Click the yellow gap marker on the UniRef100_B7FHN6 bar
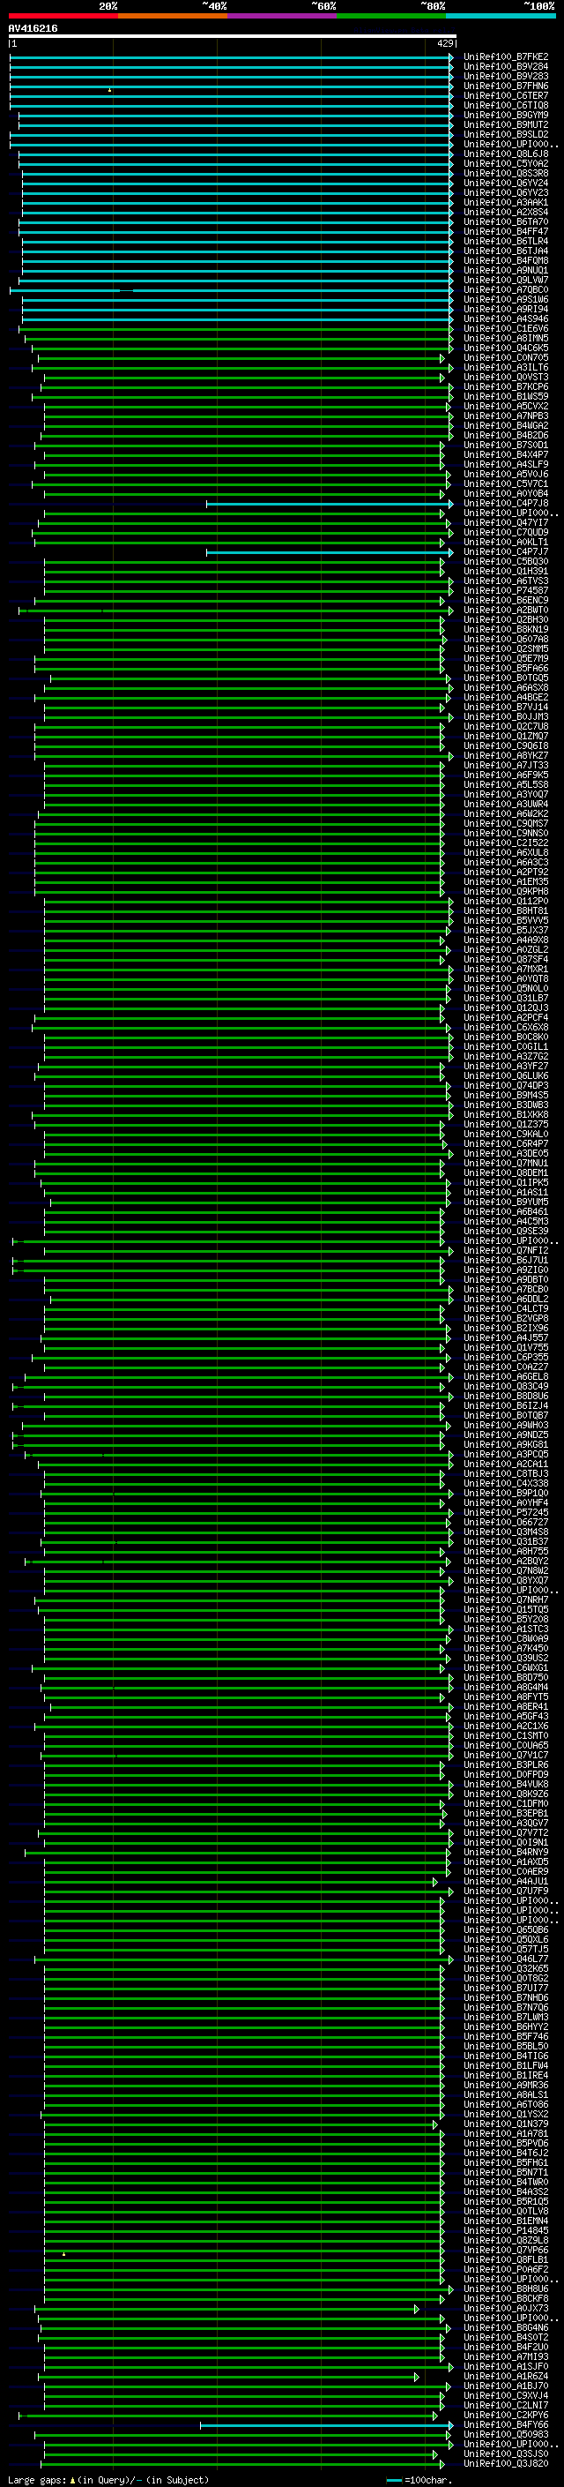This screenshot has height=2487, width=564. tap(109, 90)
